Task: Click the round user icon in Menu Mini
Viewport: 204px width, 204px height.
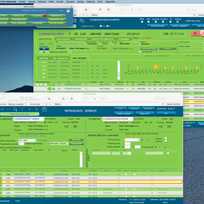Action: pyautogui.click(x=68, y=11)
